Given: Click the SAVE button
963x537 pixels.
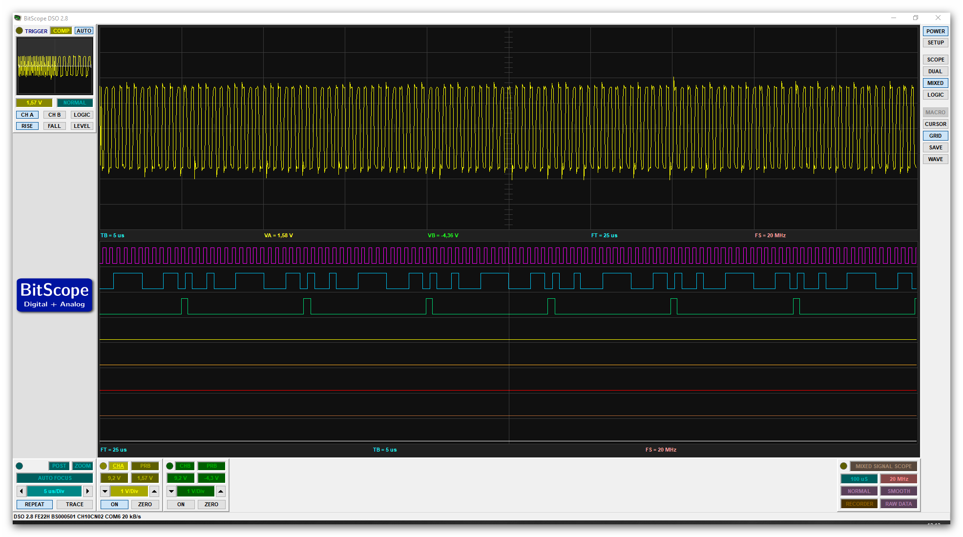Looking at the screenshot, I should (x=936, y=147).
